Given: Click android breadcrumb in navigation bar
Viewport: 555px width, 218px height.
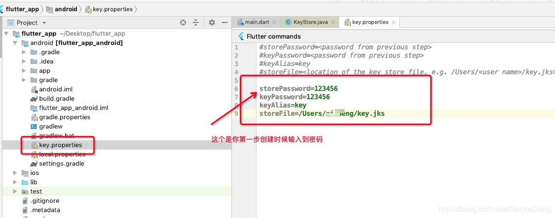Looking at the screenshot, I should (x=66, y=9).
